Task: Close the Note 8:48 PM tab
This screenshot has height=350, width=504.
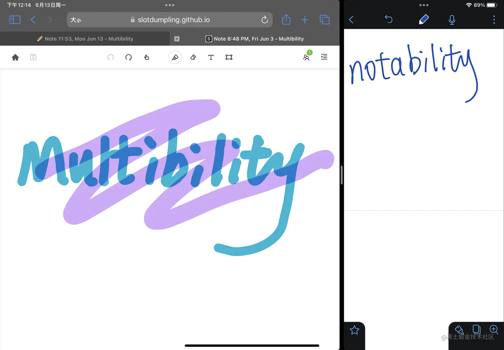Action: click(177, 39)
